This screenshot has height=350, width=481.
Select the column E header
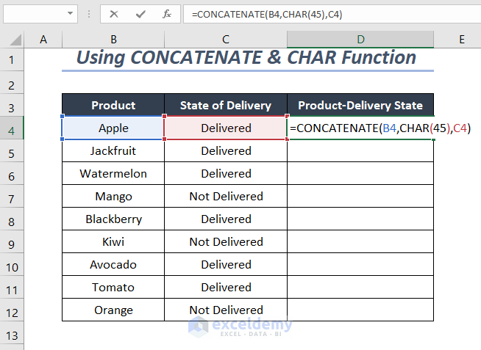point(461,38)
